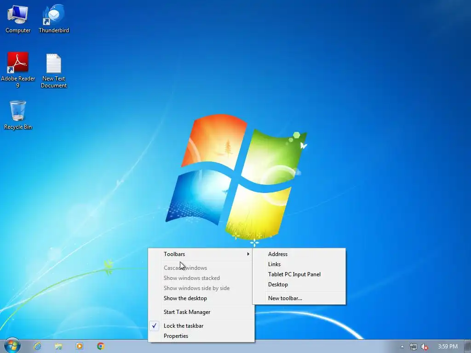471x353 pixels.
Task: Open Google Chrome from the taskbar
Action: 101,346
